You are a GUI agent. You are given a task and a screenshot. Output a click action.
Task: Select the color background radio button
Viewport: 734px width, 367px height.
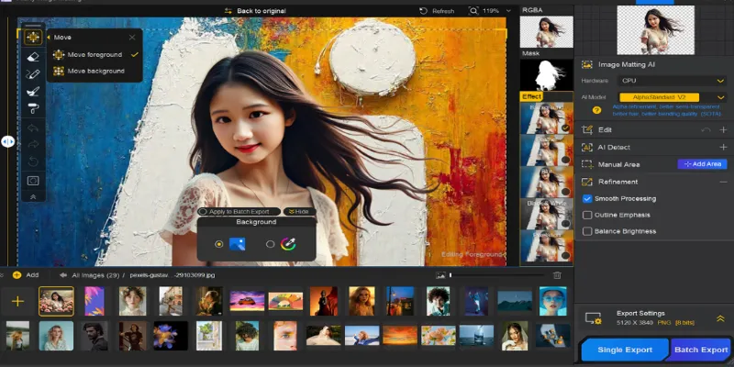(x=270, y=244)
